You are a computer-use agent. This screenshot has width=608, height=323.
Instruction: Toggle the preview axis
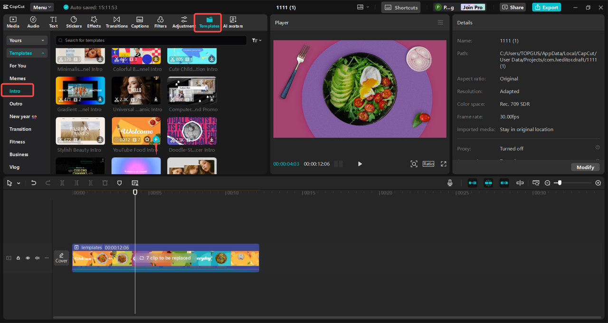click(x=520, y=183)
